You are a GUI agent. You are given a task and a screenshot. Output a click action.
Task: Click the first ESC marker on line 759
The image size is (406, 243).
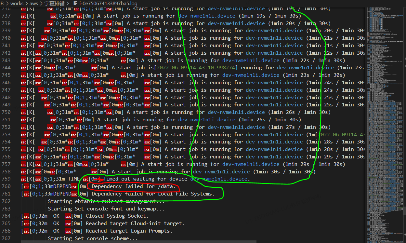tap(24, 179)
